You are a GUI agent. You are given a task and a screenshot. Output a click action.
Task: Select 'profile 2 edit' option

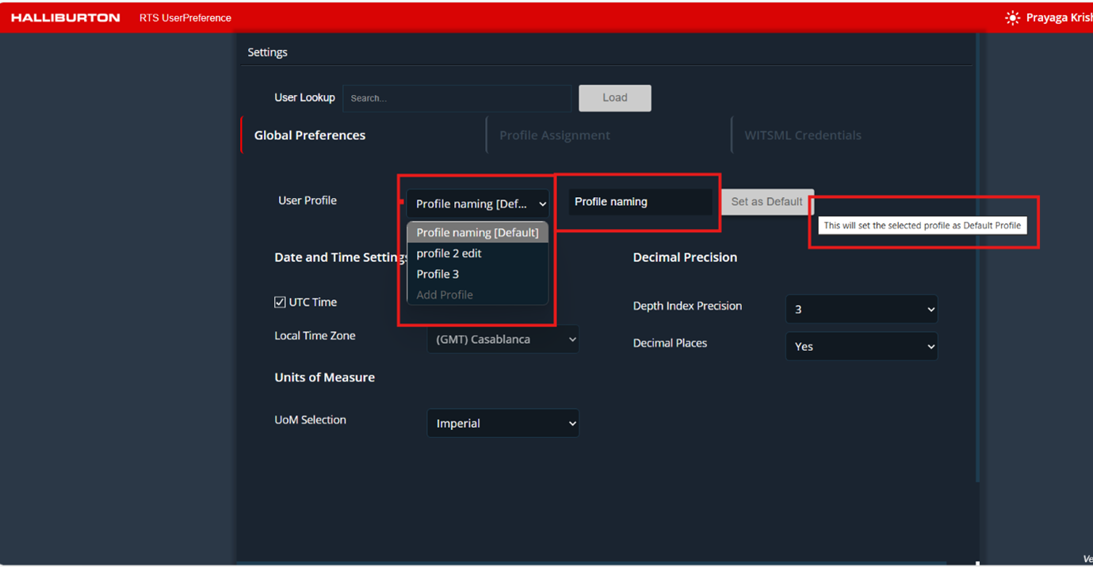coord(449,253)
